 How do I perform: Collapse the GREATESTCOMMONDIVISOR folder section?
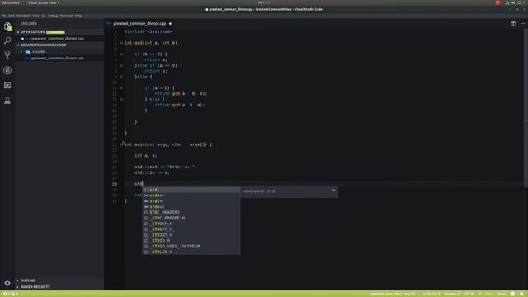(18, 45)
